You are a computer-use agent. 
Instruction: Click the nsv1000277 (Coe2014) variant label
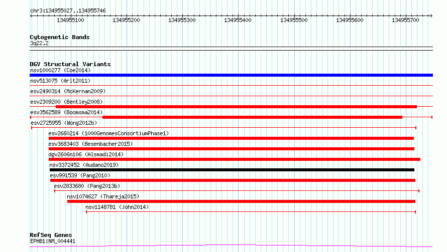coord(60,70)
